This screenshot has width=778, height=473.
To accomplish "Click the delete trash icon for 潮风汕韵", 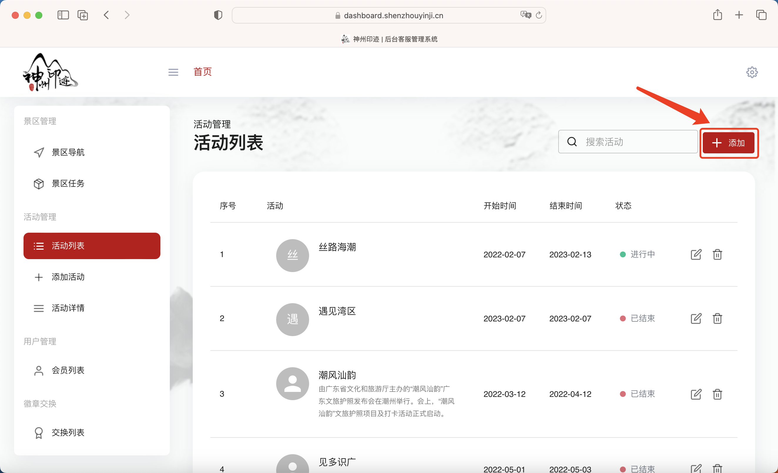I will (717, 394).
